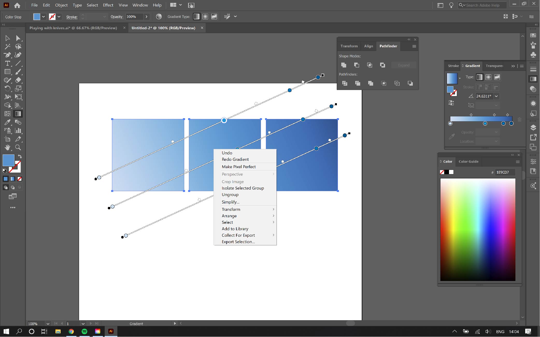Click the Divide pathfinder icon
Viewport: 540px width, 337px height.
click(x=345, y=83)
